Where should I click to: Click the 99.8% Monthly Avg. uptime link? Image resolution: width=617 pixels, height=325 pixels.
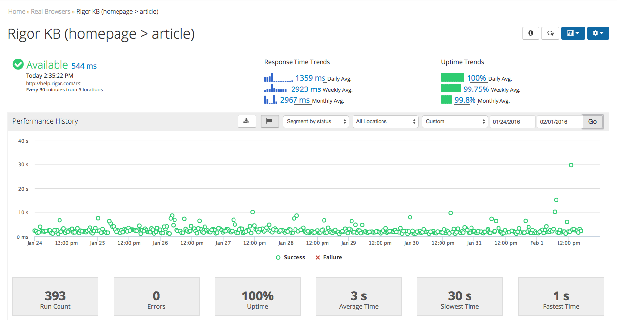tap(465, 100)
